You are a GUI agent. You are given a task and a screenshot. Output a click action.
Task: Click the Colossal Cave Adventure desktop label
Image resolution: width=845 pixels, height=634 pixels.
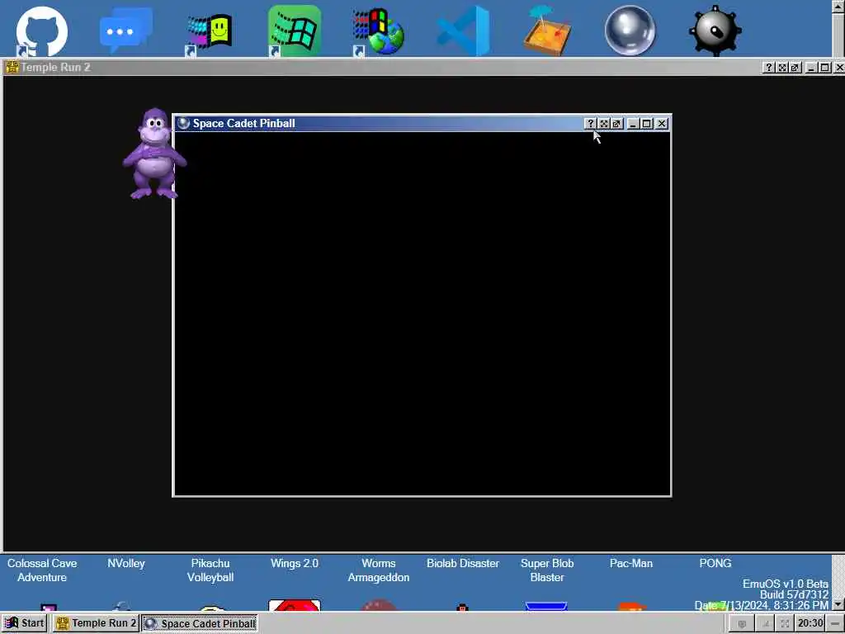click(42, 570)
